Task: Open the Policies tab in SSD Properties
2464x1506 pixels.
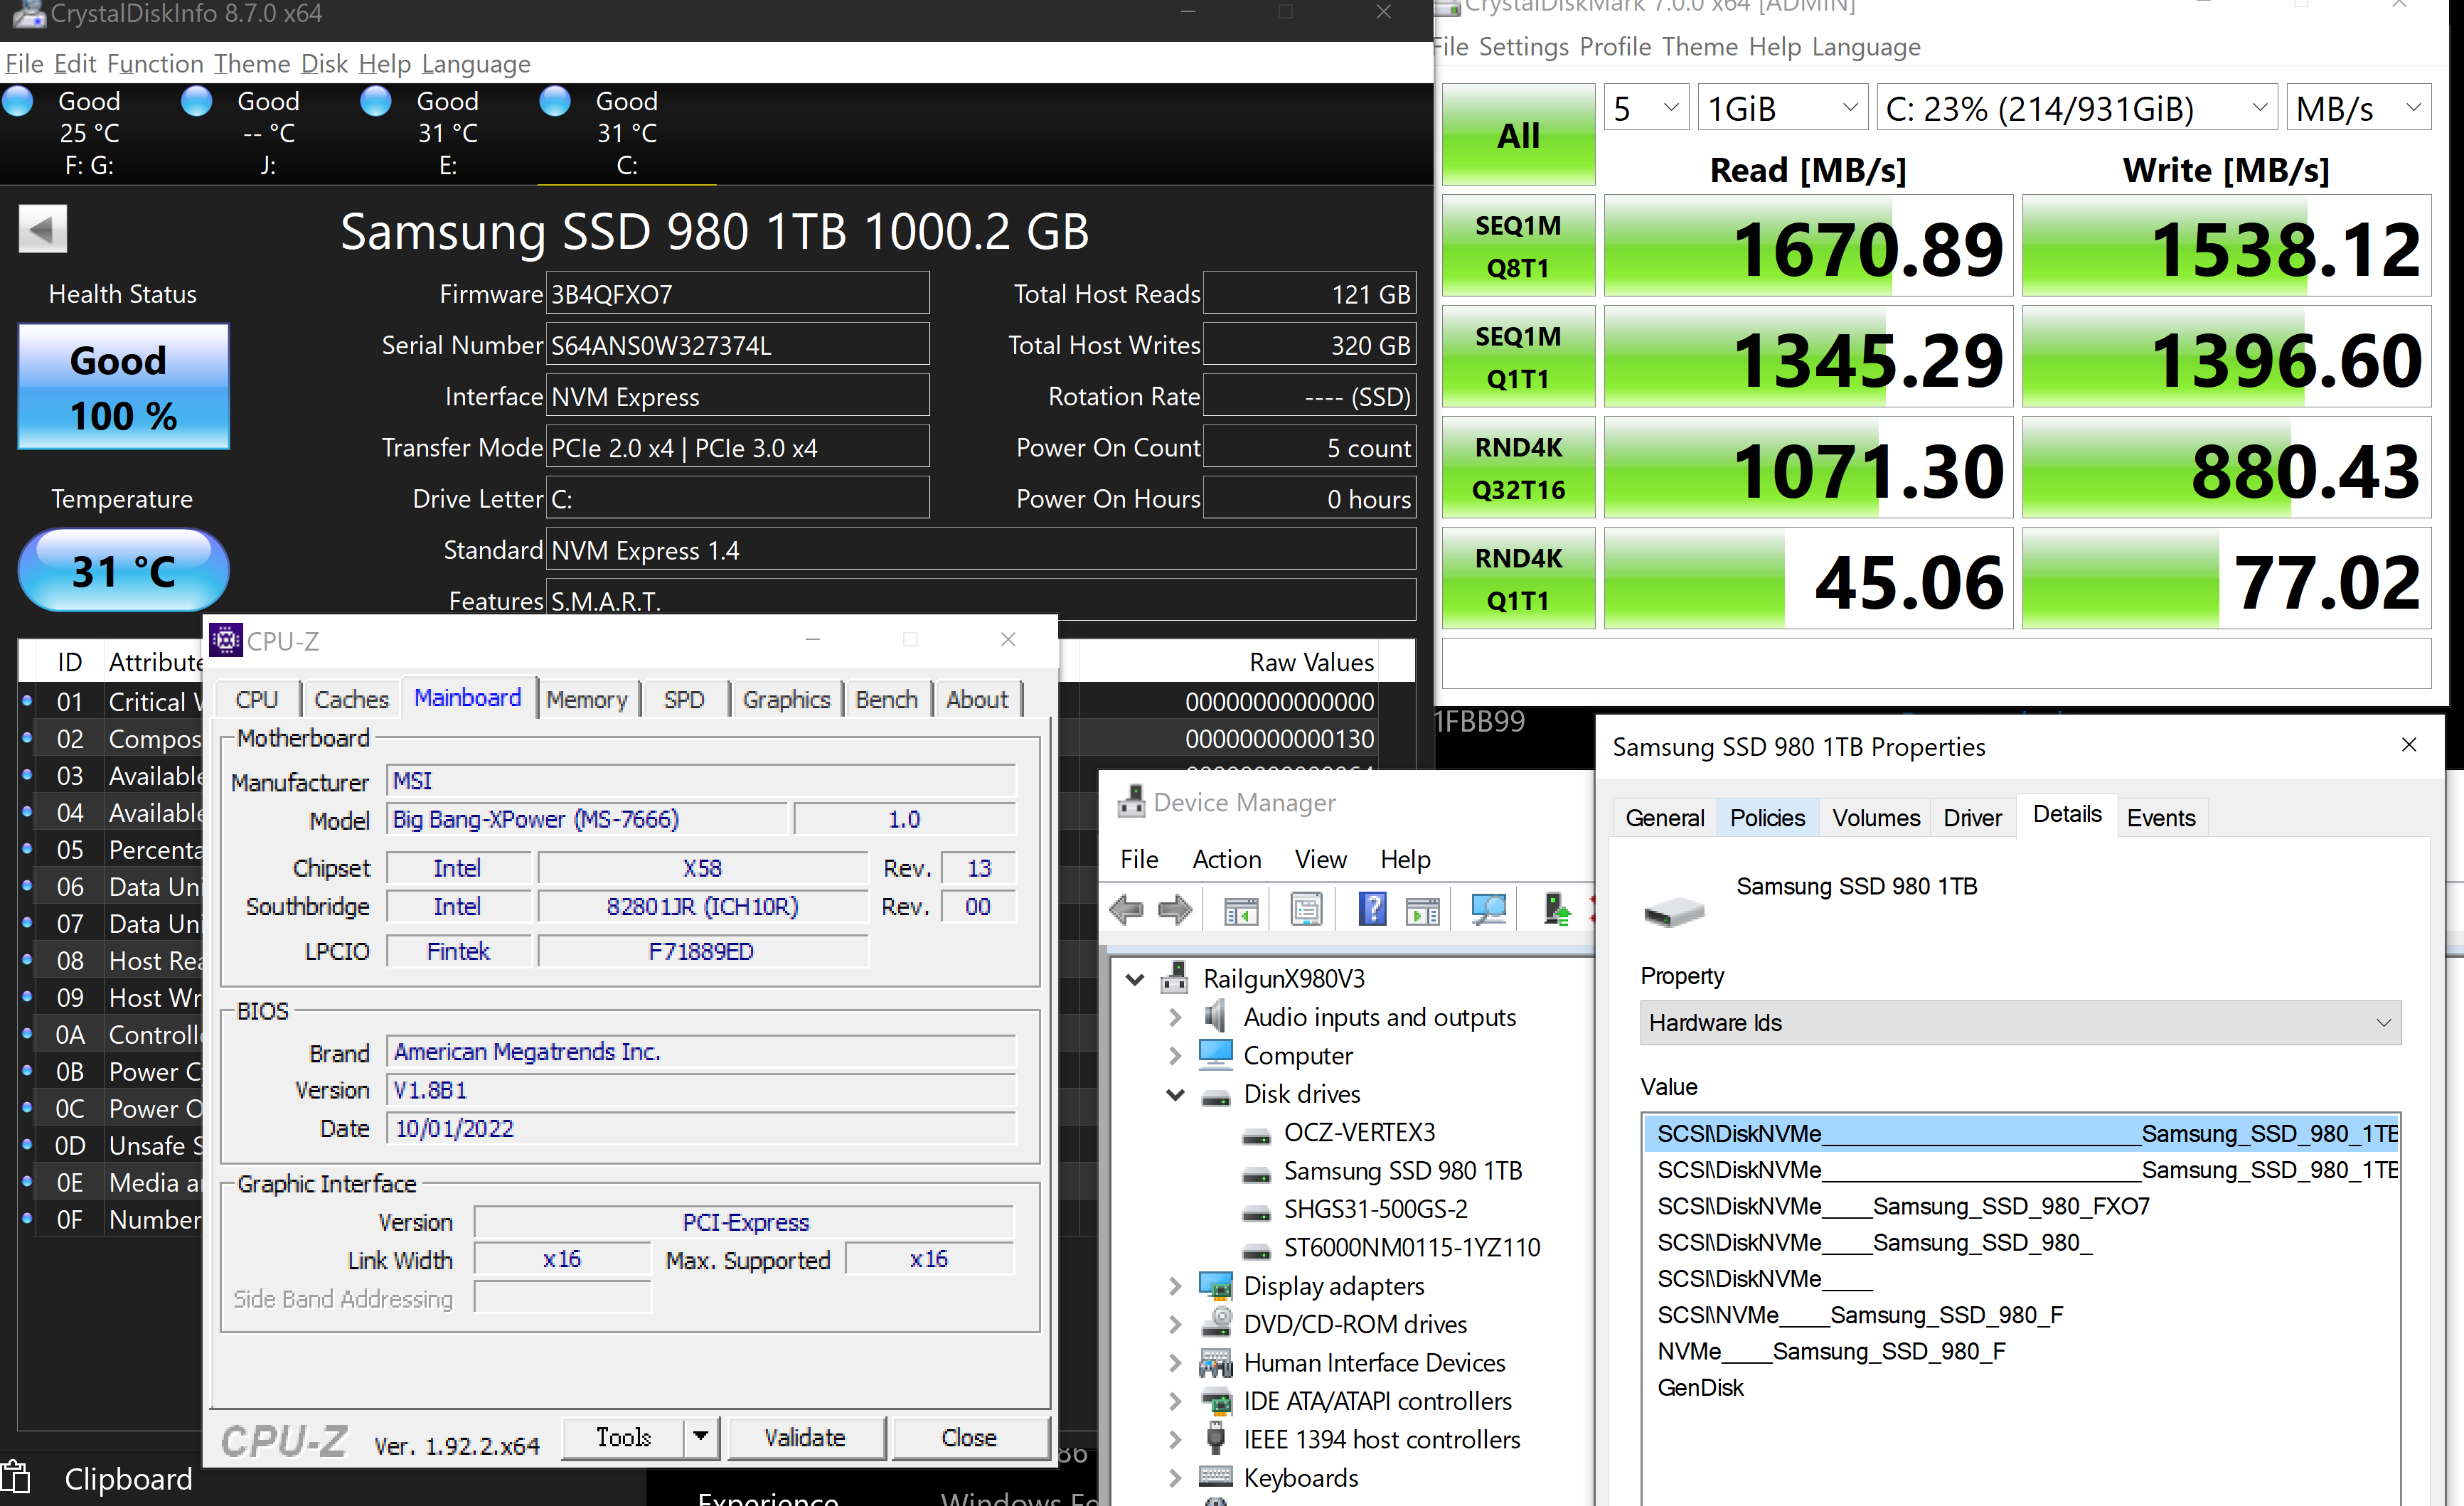Action: [1767, 818]
